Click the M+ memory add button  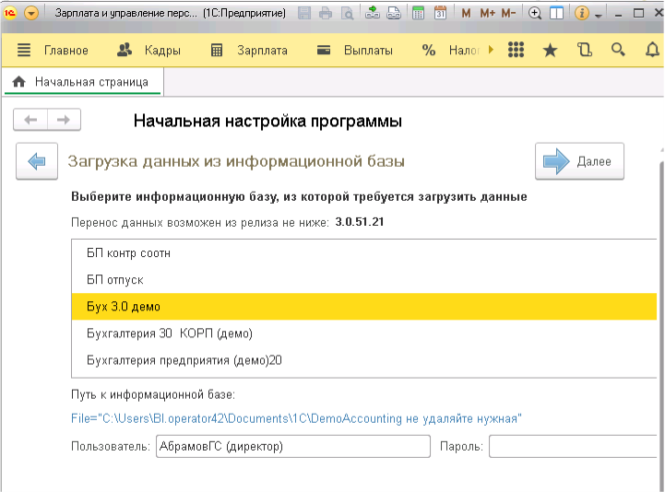pyautogui.click(x=487, y=14)
